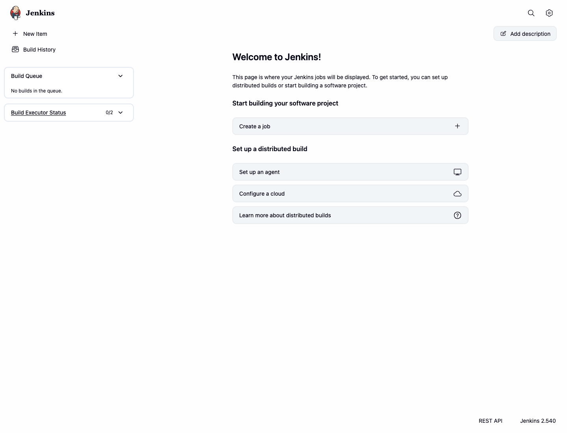Click the plus icon beside New Item

click(x=15, y=33)
